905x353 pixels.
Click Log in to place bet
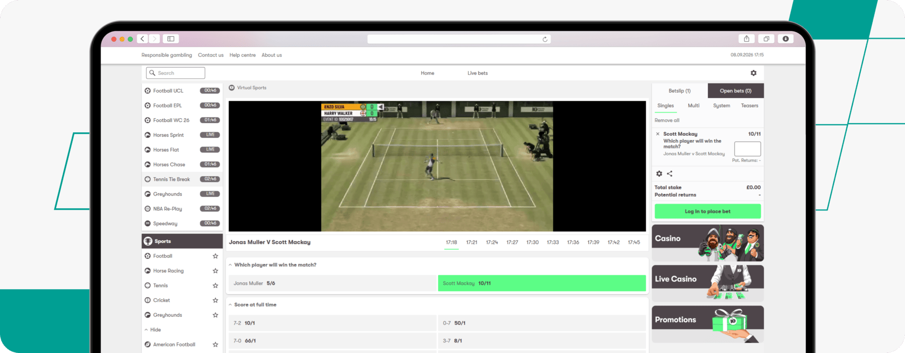[x=707, y=212]
